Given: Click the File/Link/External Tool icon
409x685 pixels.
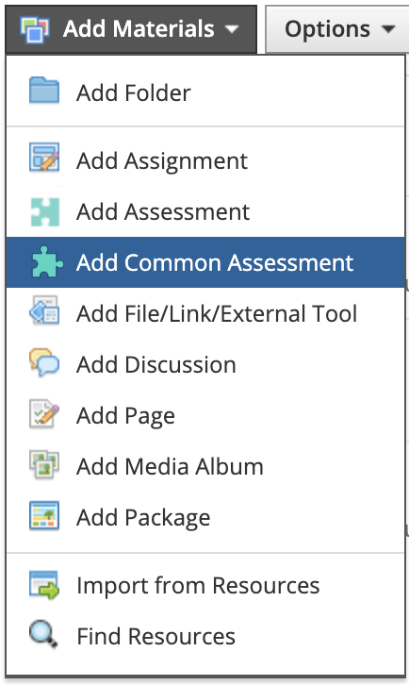Looking at the screenshot, I should point(44,310).
